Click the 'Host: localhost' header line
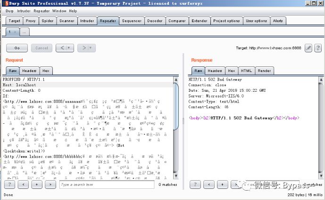The image size is (325, 200). [x=19, y=85]
